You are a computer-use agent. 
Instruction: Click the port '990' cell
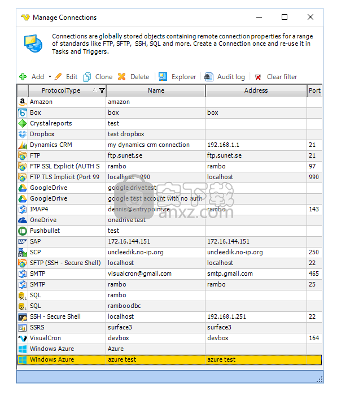click(314, 177)
